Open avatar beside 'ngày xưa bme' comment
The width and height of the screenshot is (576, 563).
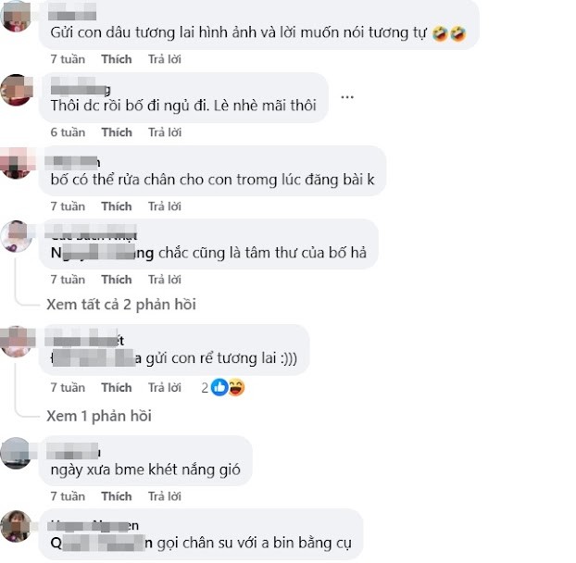tap(16, 453)
